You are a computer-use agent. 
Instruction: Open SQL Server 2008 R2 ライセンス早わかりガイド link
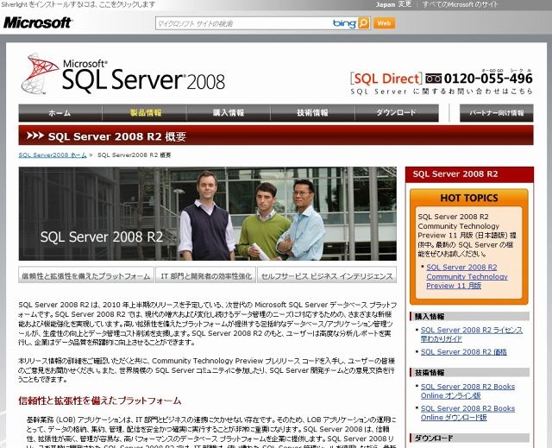point(472,335)
